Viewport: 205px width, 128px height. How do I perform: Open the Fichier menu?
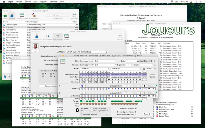(x=19, y=2)
